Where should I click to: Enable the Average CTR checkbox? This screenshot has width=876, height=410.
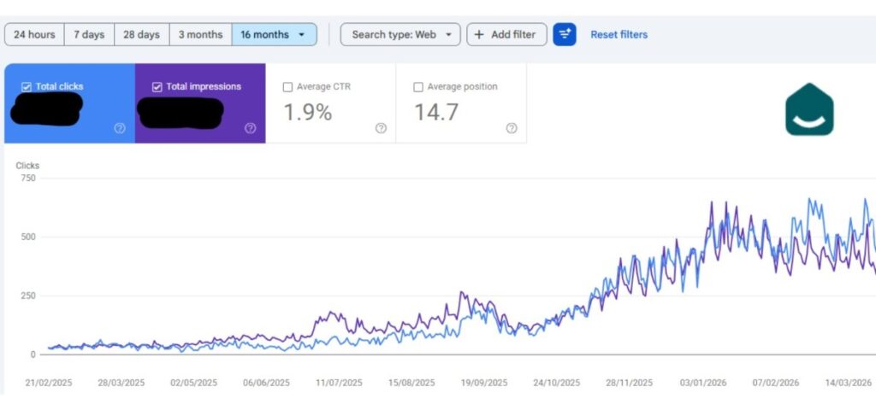tap(287, 87)
